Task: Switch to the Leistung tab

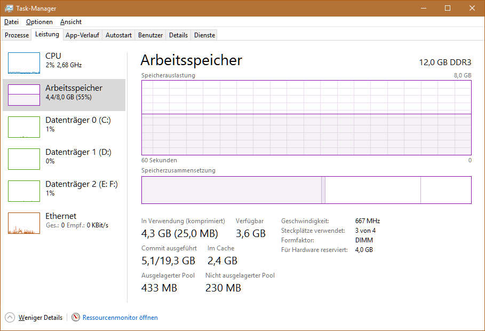Action: (x=47, y=34)
